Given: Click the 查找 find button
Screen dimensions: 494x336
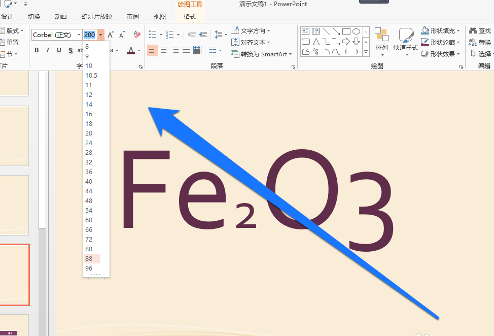Looking at the screenshot, I should click(x=480, y=30).
